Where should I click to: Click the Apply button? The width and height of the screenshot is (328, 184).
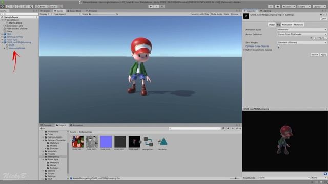click(x=323, y=55)
